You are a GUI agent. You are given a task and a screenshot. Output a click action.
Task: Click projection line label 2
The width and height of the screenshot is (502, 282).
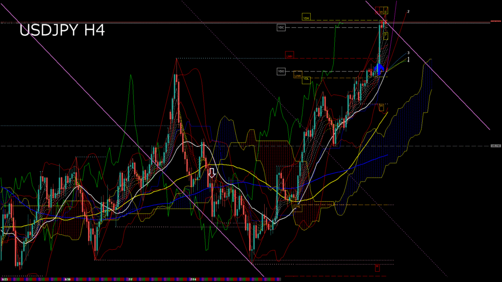coord(408,12)
